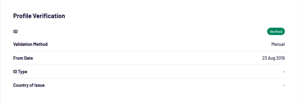Click the word Type in ID Type
The width and height of the screenshot is (298, 103).
click(x=23, y=72)
